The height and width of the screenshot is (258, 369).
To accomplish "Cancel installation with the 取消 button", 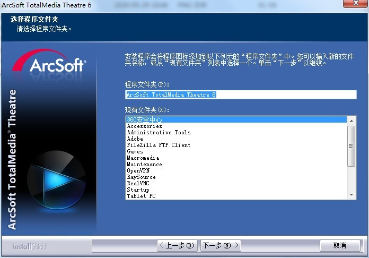I will click(x=340, y=245).
